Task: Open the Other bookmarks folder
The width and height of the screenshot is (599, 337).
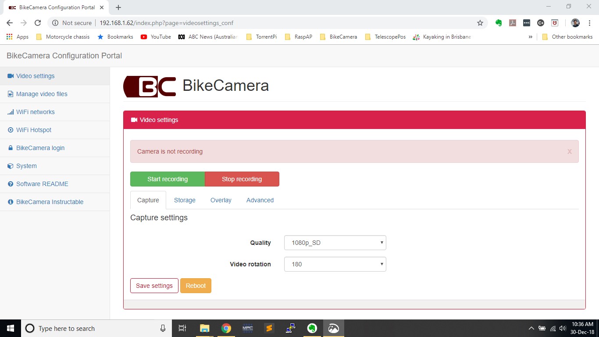Action: point(567,37)
